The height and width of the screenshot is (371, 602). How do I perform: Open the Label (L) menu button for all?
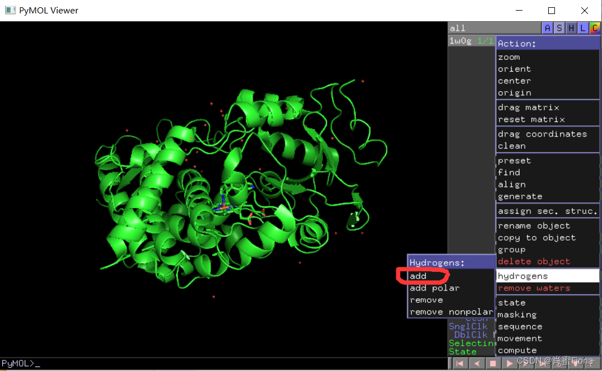click(583, 27)
